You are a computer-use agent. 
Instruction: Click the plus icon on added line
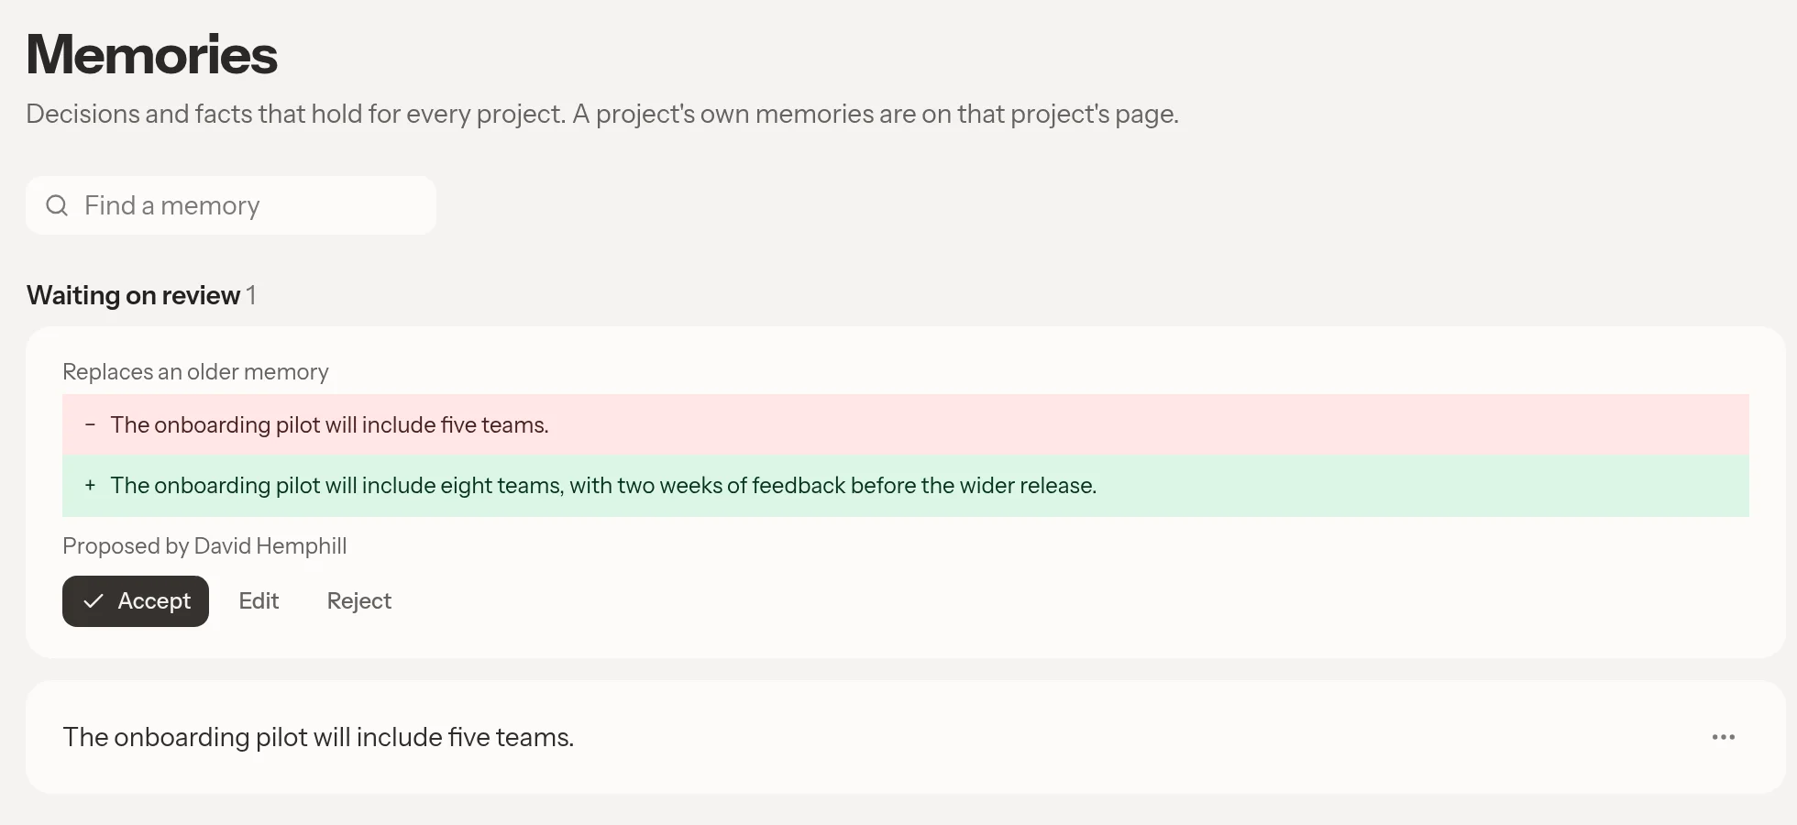(x=90, y=485)
